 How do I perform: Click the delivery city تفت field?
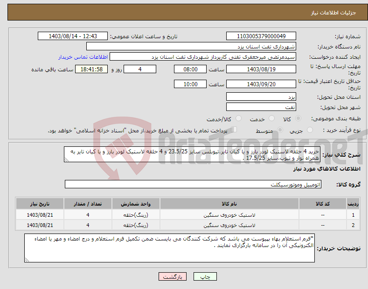(261, 107)
